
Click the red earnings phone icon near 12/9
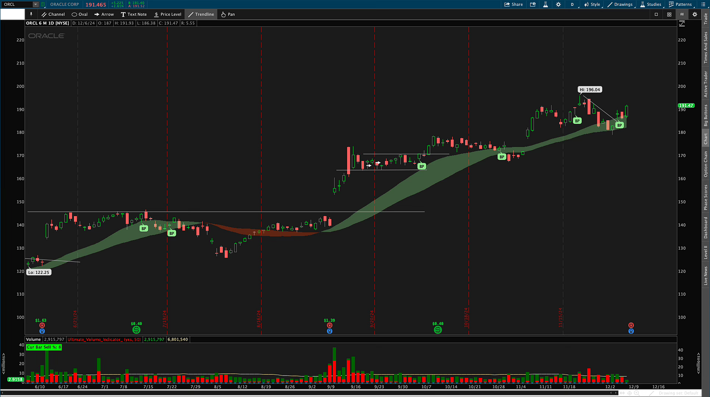click(631, 325)
